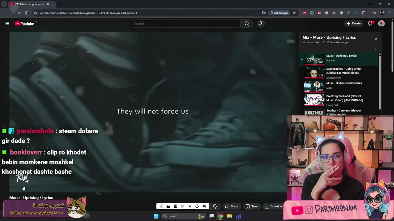
Task: Save video to a playlist
Action: [251, 206]
